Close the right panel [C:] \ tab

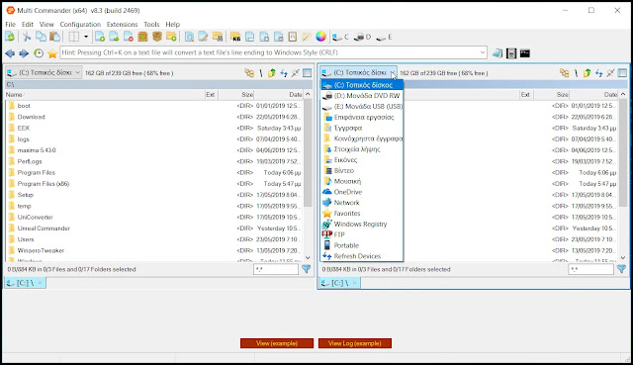pos(354,283)
